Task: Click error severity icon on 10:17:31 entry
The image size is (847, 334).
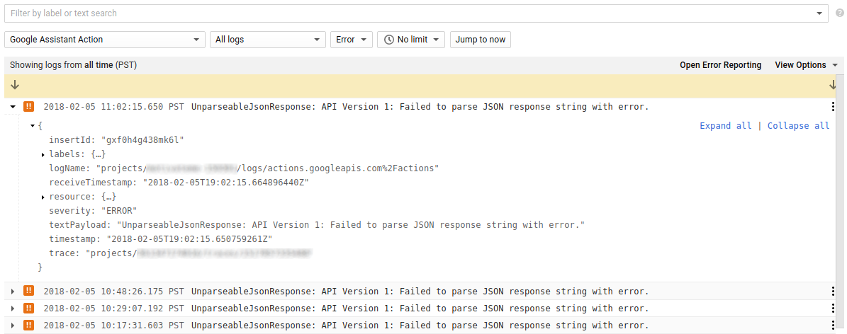Action: [28, 325]
